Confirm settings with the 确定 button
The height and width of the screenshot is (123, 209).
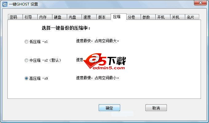click(x=109, y=108)
